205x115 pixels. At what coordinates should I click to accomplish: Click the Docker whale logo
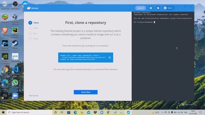pos(33,8)
